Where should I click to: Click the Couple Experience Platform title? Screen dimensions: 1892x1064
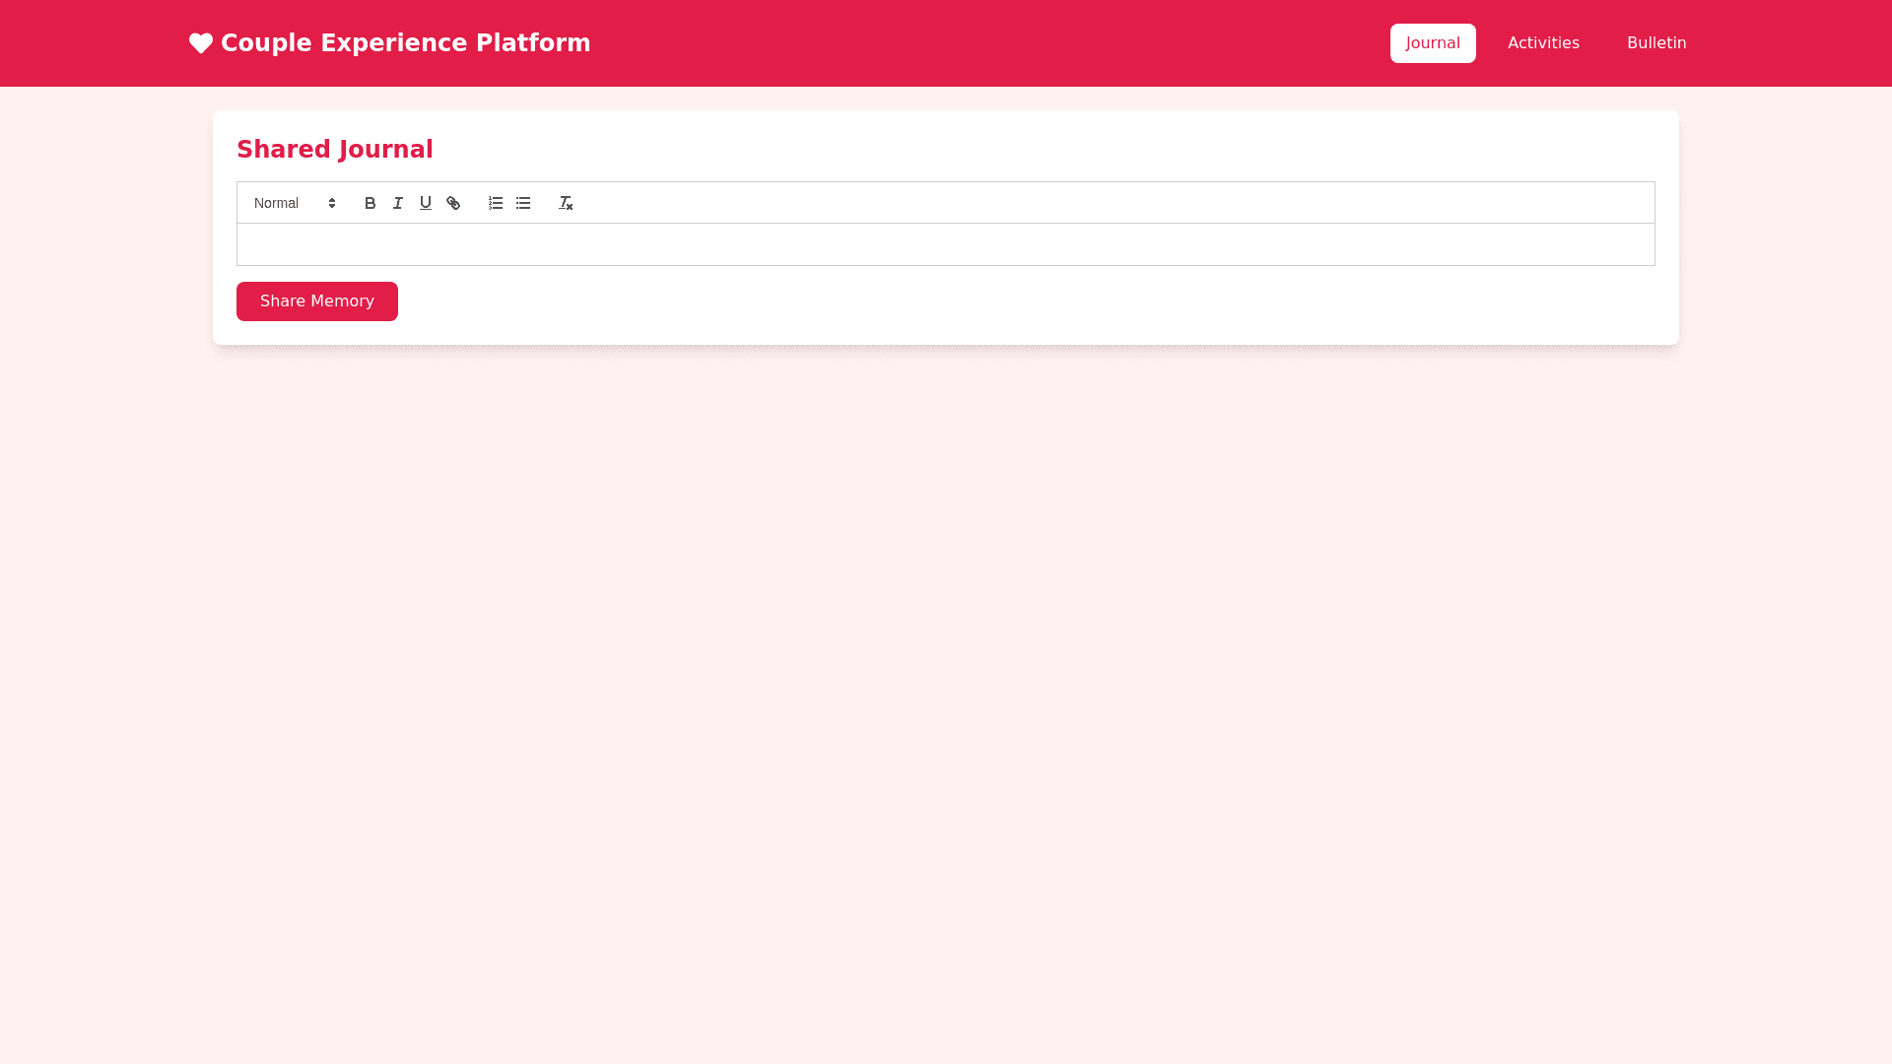[x=405, y=43]
